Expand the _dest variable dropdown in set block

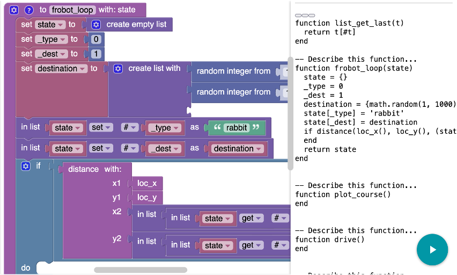tap(51, 54)
